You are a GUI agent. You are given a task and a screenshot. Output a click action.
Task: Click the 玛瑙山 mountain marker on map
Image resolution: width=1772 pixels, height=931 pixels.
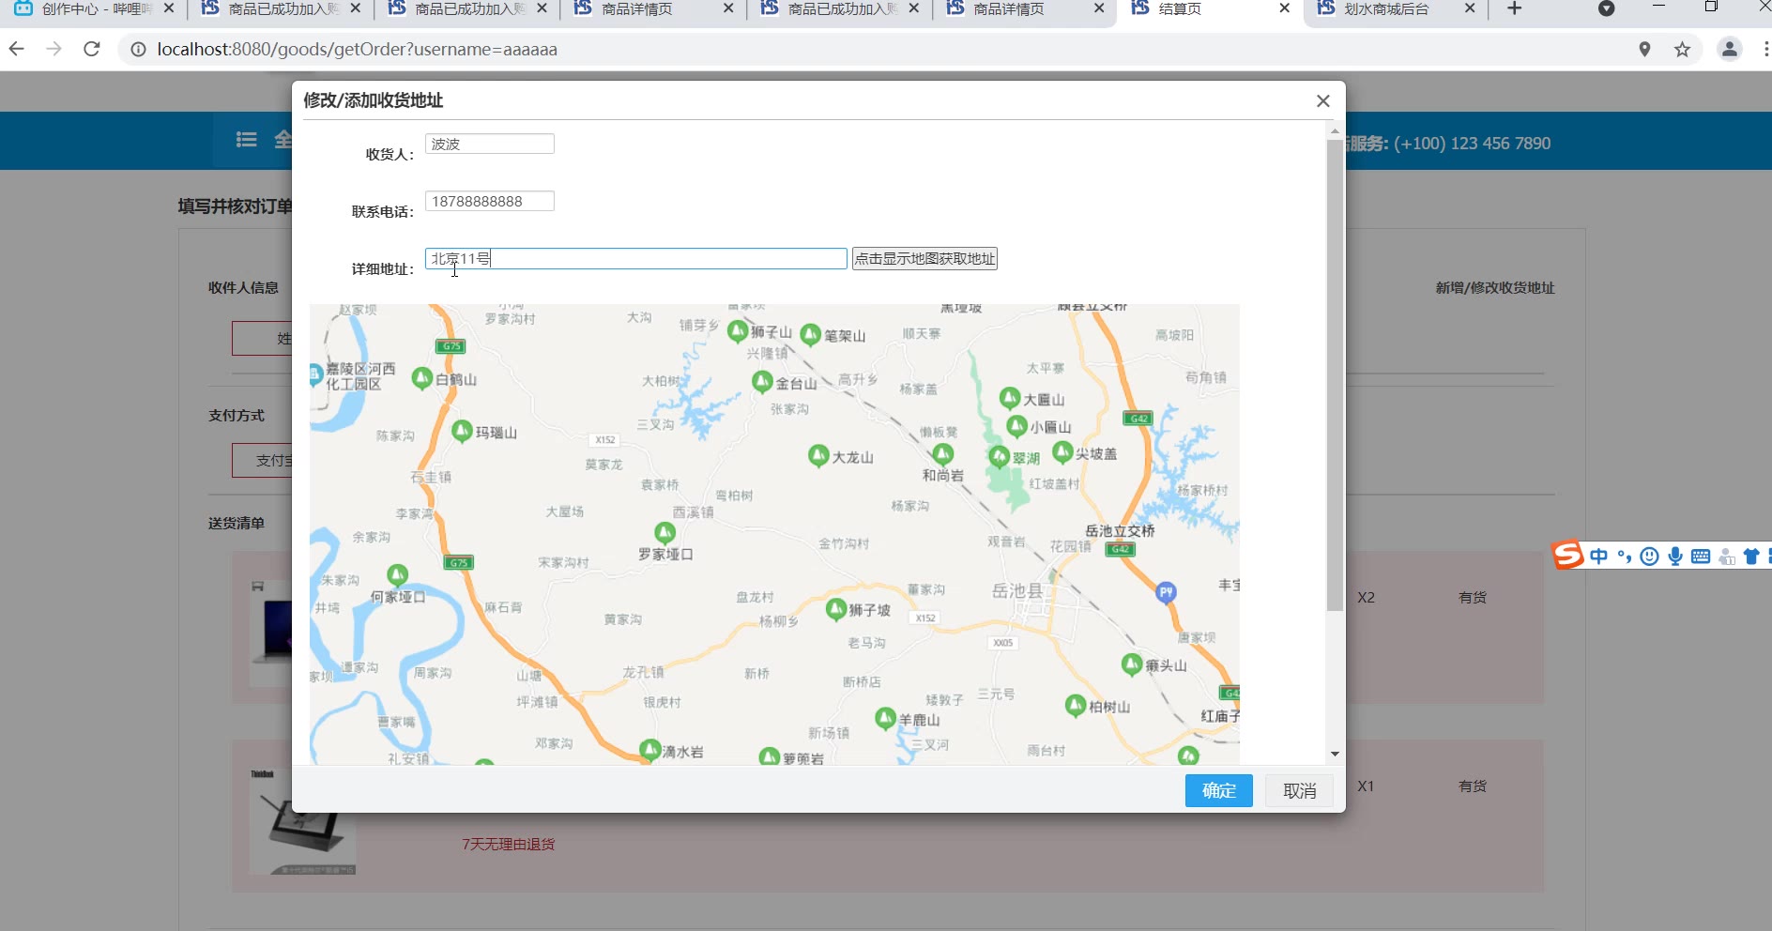point(462,431)
